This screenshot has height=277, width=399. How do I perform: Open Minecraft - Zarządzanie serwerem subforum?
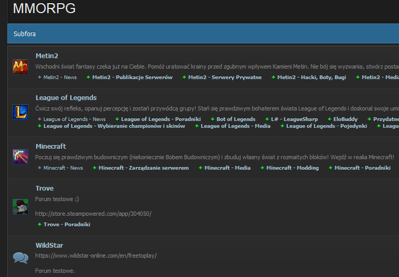tap(144, 168)
